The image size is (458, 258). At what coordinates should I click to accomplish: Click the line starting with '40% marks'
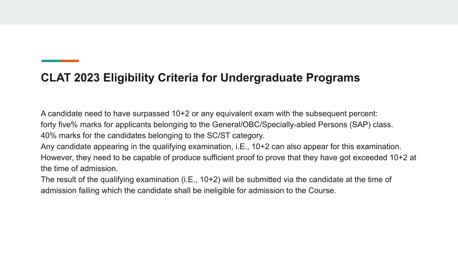point(153,136)
